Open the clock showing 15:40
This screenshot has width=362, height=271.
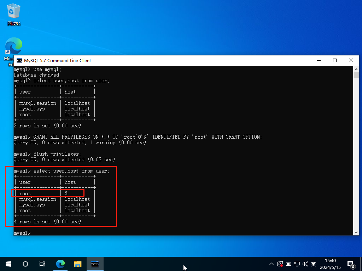(x=330, y=264)
